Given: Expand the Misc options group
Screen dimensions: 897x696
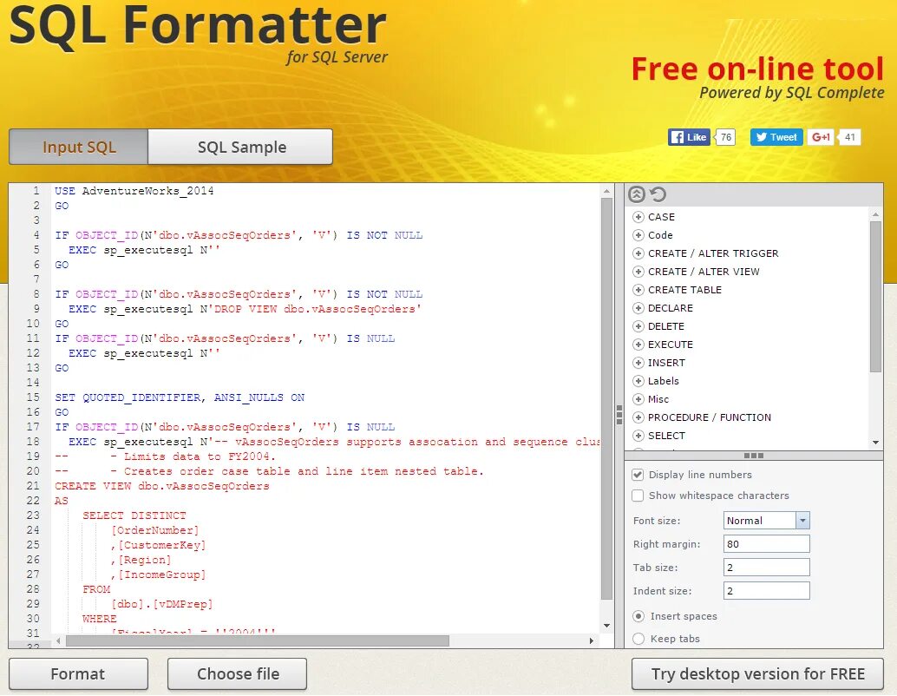Looking at the screenshot, I should click(x=638, y=399).
